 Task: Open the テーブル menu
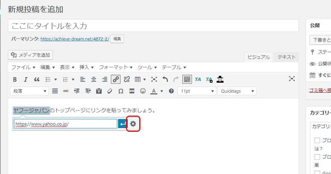click(x=174, y=67)
